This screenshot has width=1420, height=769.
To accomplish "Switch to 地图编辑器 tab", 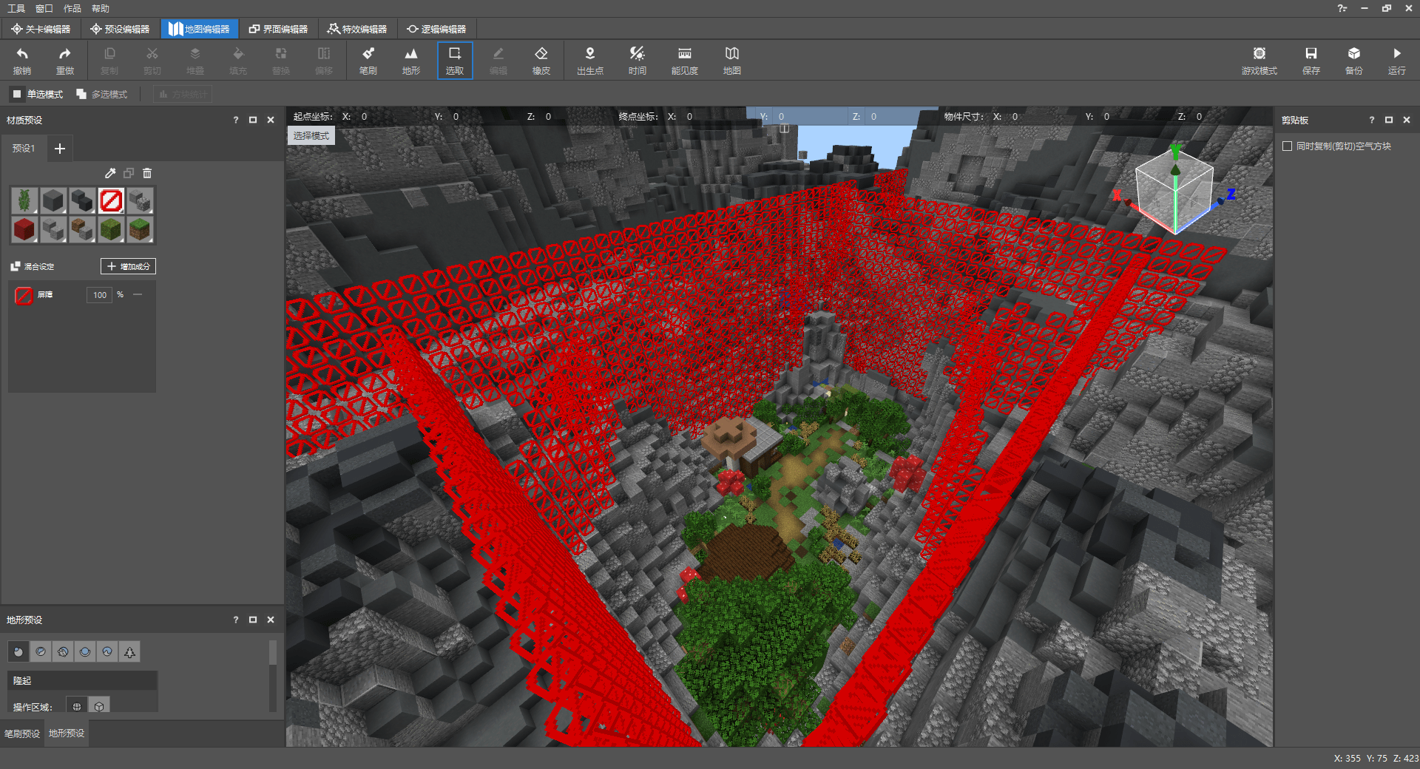I will (x=200, y=29).
